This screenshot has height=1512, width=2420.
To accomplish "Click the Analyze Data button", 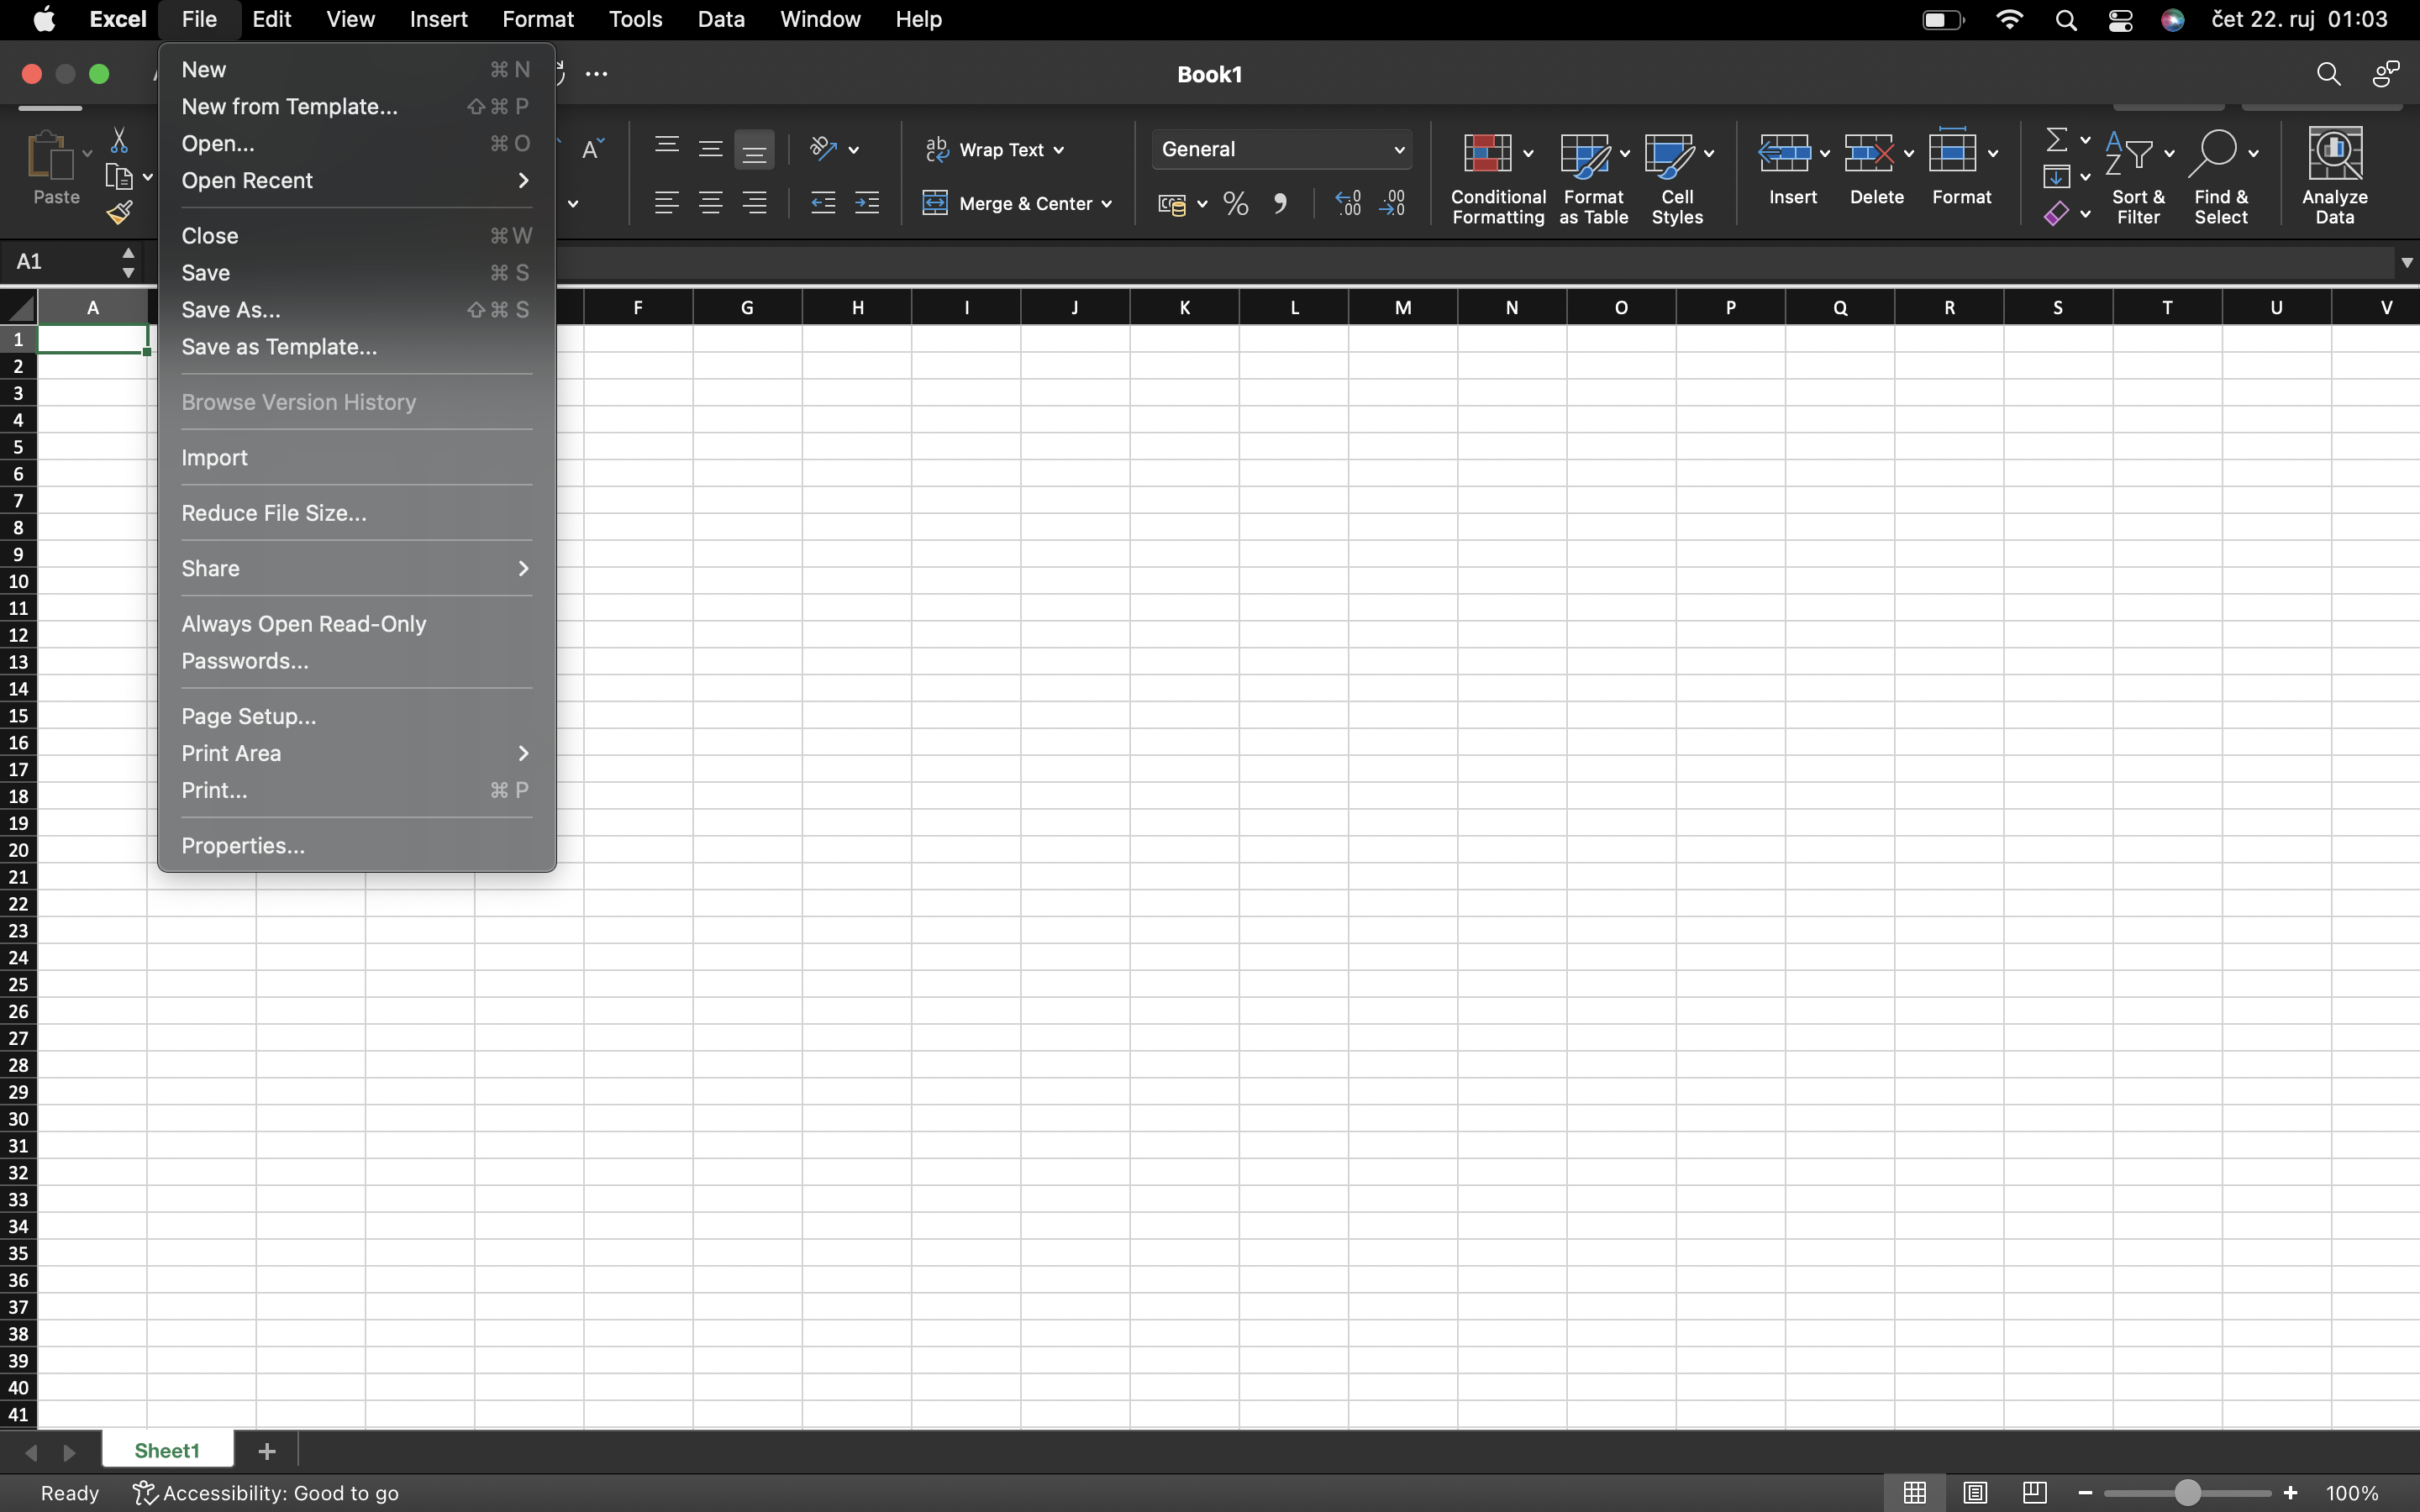I will pyautogui.click(x=2334, y=175).
